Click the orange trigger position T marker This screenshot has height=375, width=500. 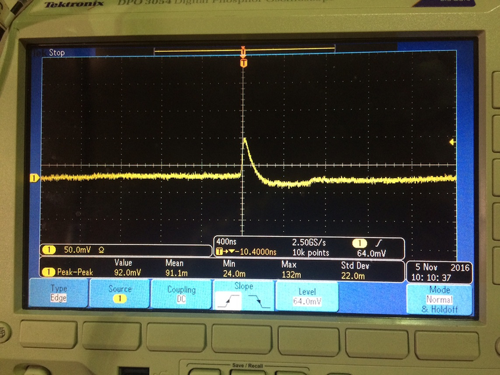(x=243, y=63)
